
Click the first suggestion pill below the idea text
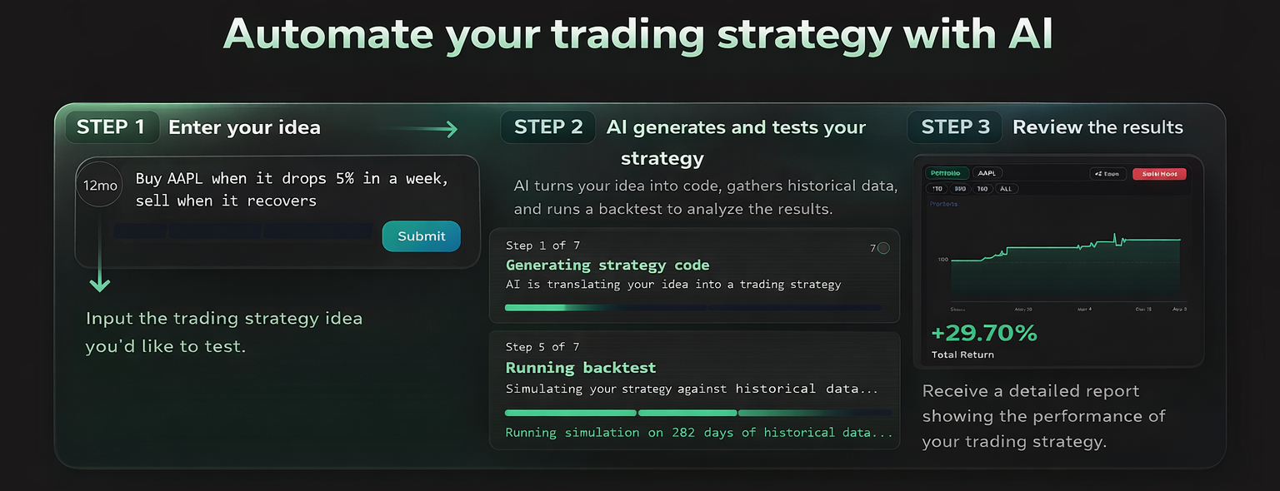pyautogui.click(x=139, y=231)
